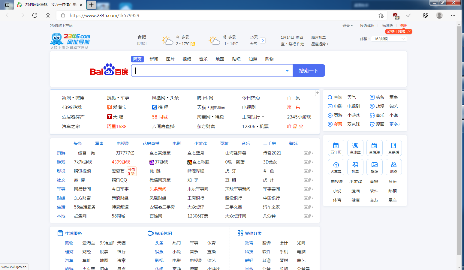This screenshot has width=464, height=270.
Task: Open 星座运势 horoscope link
Action: [x=320, y=44]
